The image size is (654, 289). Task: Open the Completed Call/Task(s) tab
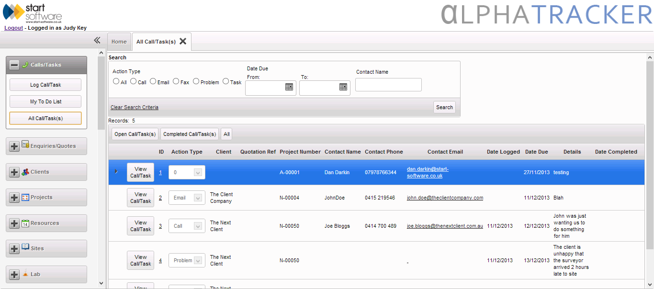tap(189, 134)
